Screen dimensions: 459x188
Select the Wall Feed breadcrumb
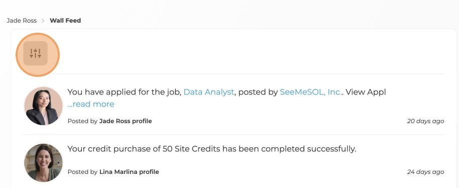pyautogui.click(x=65, y=21)
